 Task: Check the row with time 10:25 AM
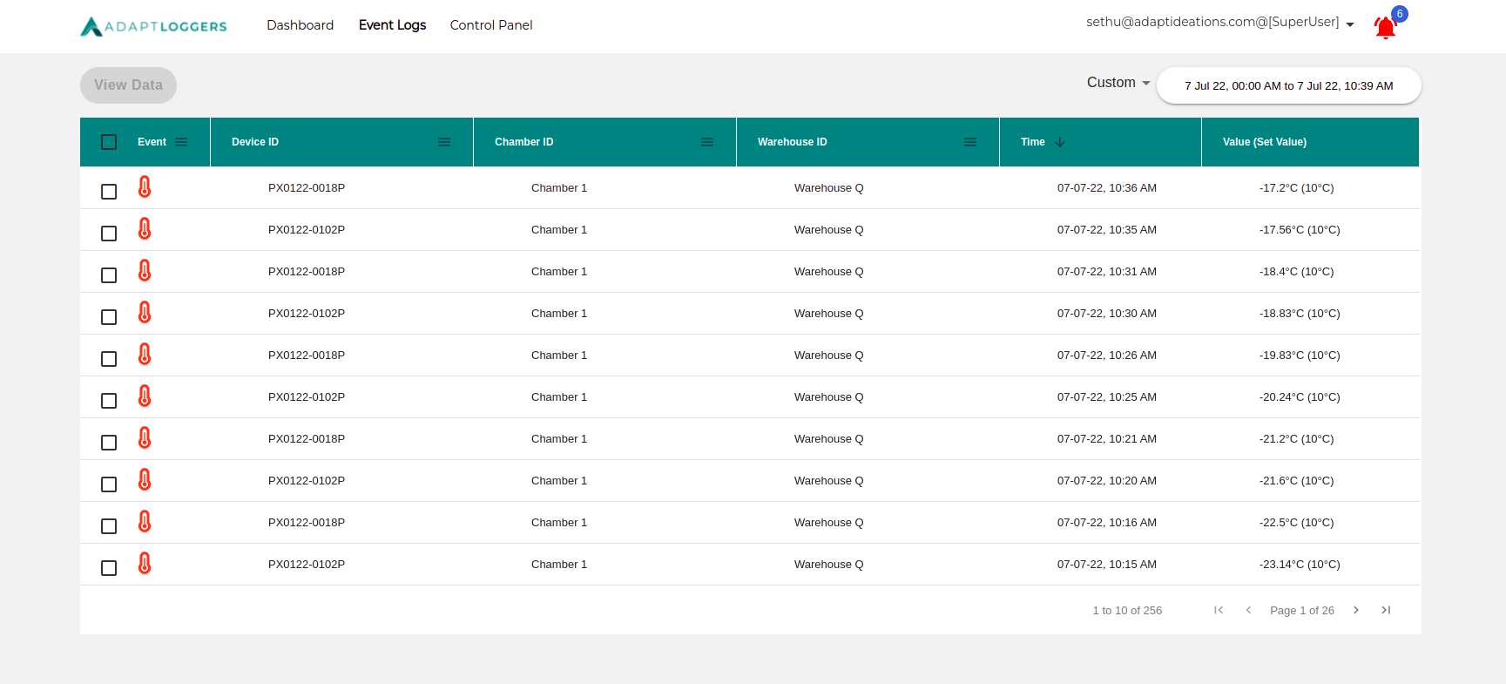109,401
